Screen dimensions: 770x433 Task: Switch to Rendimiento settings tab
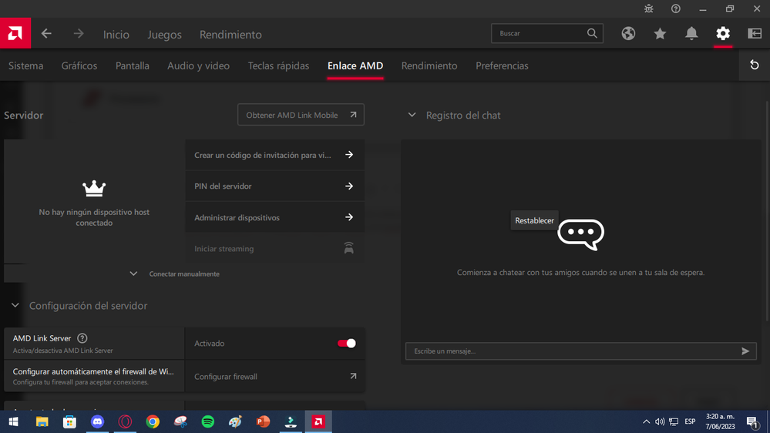pos(429,65)
